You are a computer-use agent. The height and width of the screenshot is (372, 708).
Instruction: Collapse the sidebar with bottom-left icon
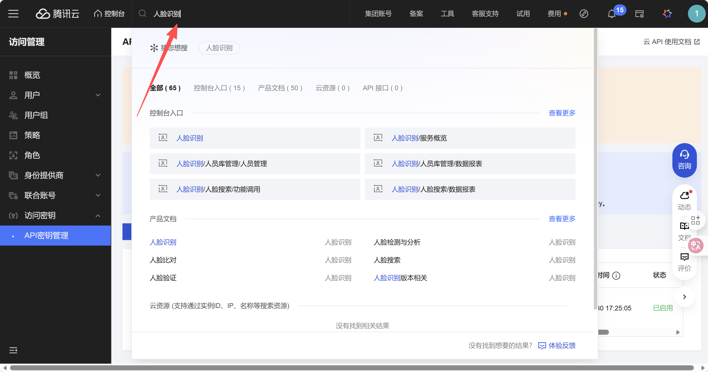click(13, 350)
